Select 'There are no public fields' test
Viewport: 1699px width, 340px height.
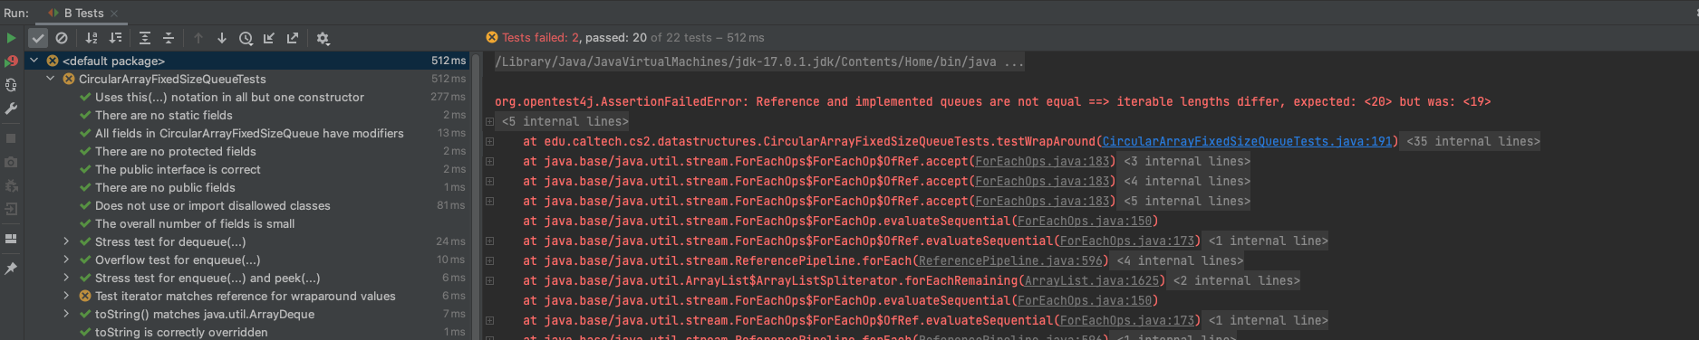tap(247, 187)
